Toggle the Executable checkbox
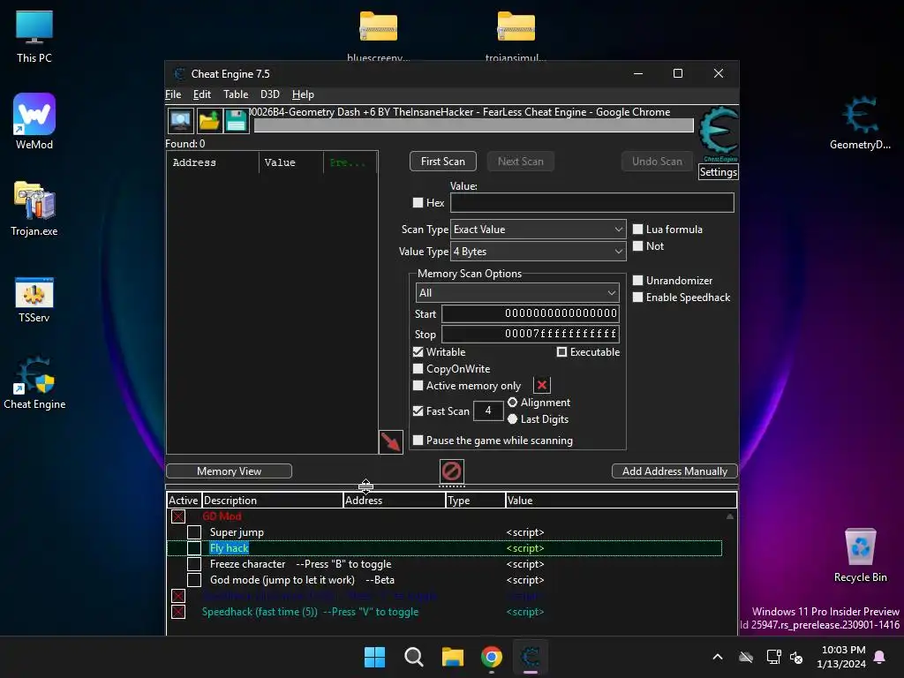904x678 pixels. [x=561, y=352]
